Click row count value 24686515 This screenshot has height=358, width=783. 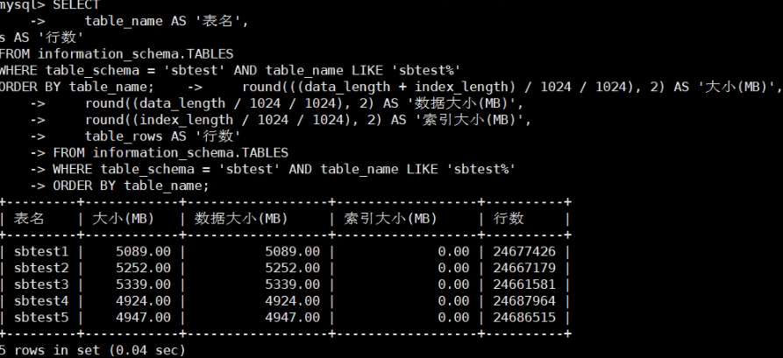525,316
